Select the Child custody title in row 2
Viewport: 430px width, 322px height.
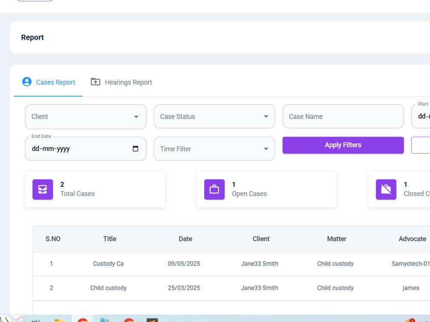pyautogui.click(x=108, y=288)
